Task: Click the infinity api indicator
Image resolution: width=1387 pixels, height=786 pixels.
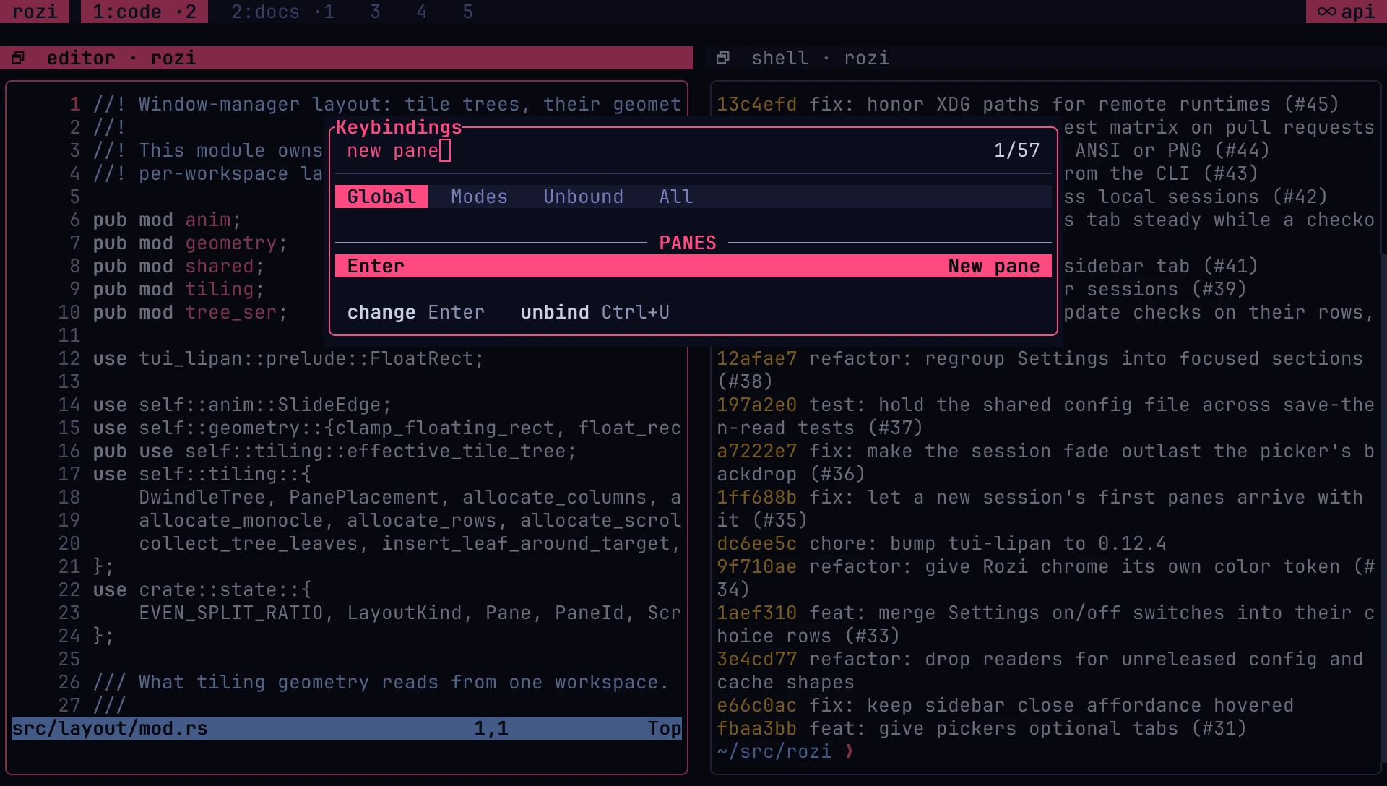Action: tap(1346, 12)
